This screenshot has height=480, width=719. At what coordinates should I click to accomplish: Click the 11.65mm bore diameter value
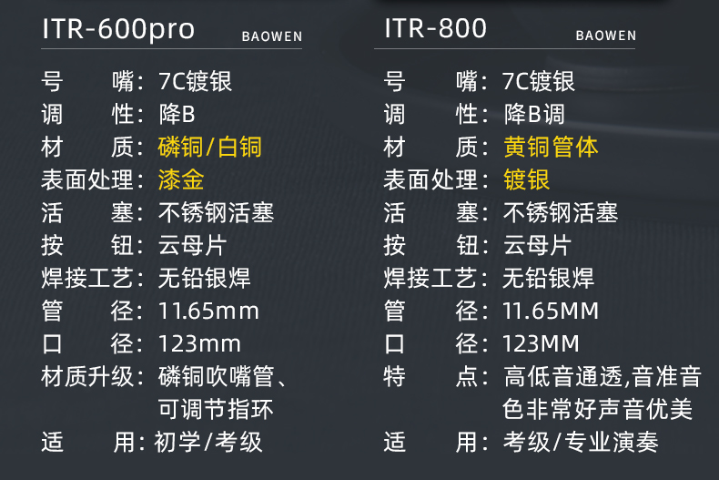coord(208,311)
